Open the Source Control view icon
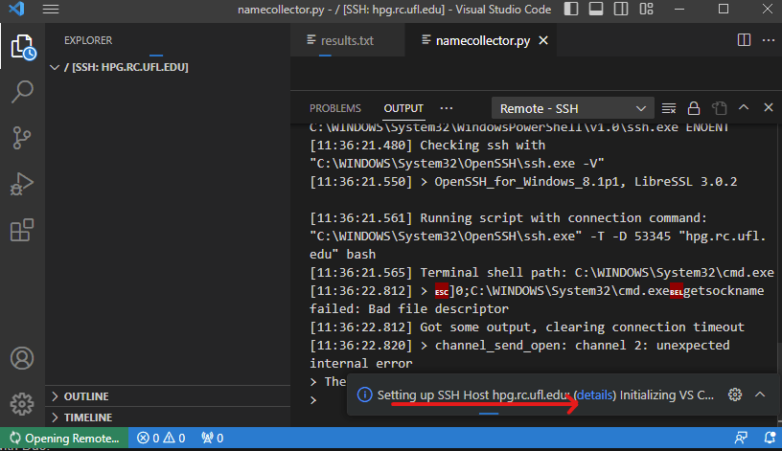 pos(22,138)
